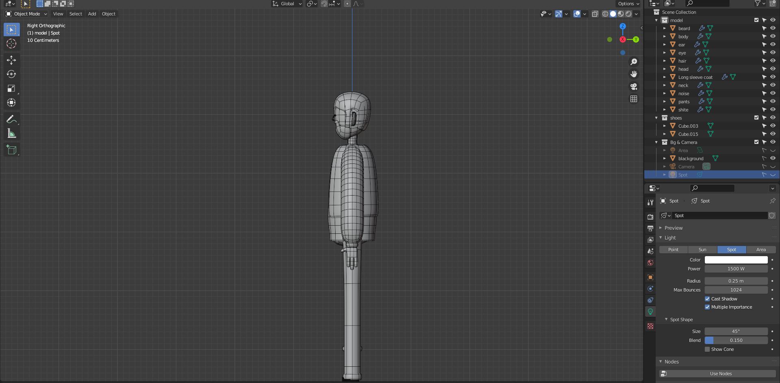Select the Move tool in toolbar
The height and width of the screenshot is (383, 780).
point(11,60)
